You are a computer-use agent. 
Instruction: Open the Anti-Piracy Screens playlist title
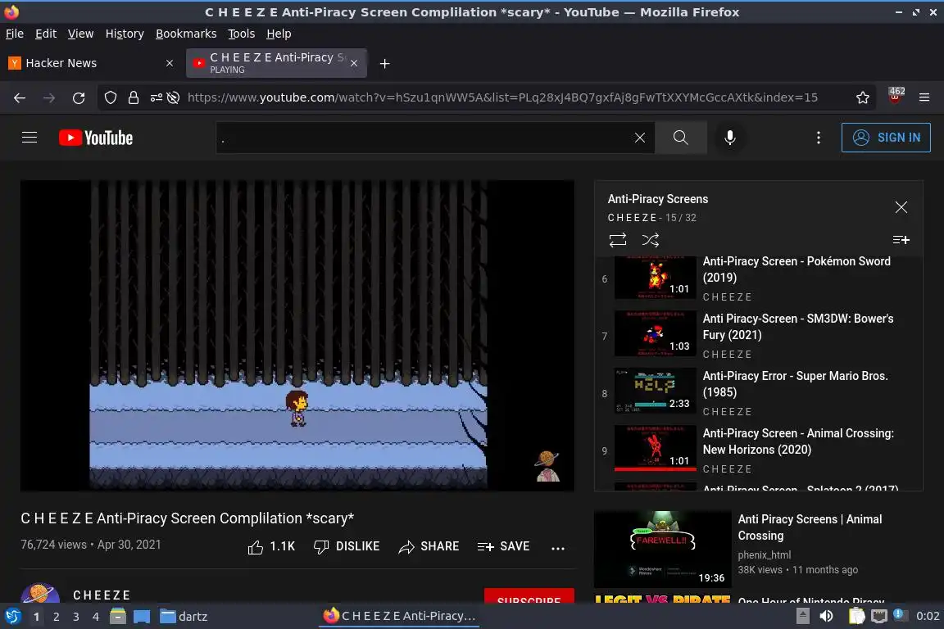click(x=657, y=199)
